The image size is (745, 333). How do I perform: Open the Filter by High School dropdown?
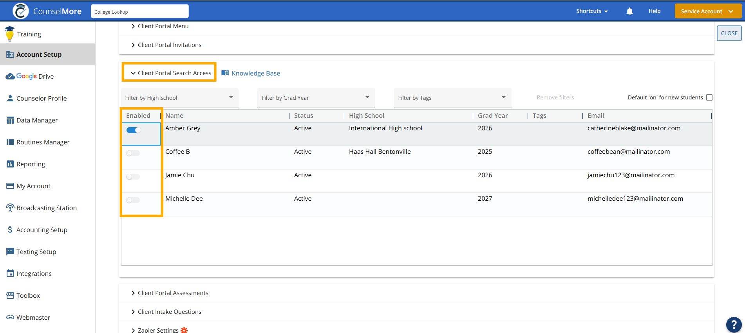(179, 98)
